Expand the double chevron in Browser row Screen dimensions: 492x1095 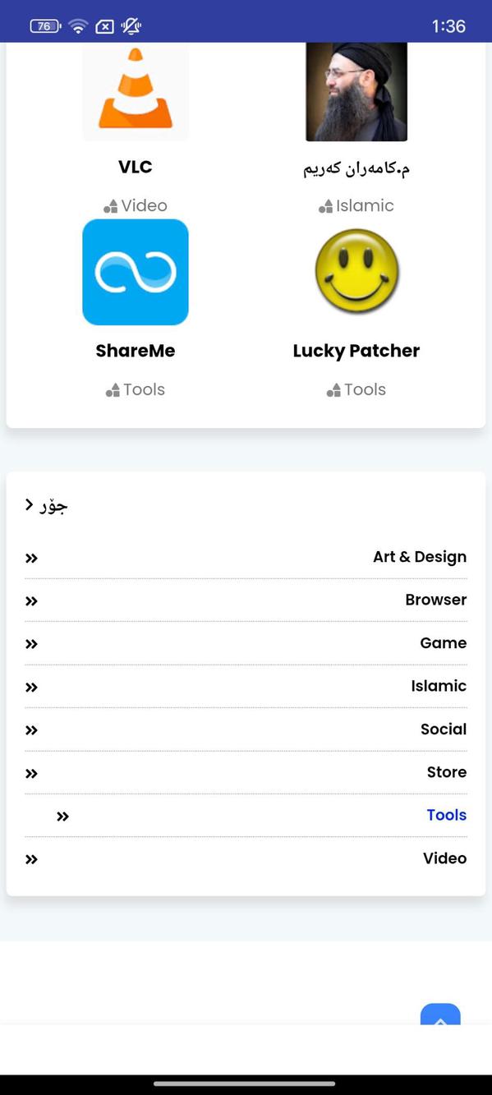[31, 601]
